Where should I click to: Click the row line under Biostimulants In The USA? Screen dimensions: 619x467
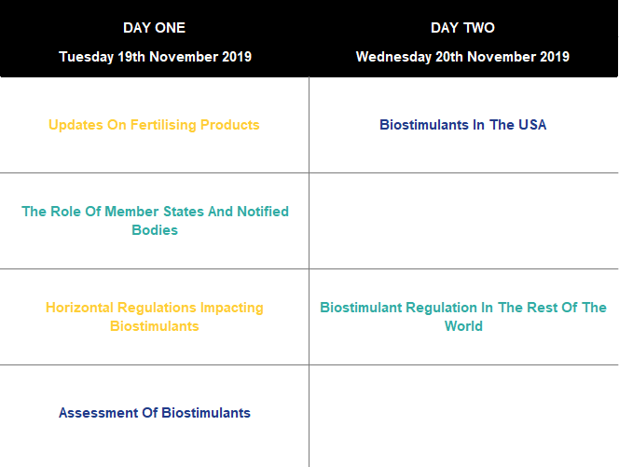point(463,172)
